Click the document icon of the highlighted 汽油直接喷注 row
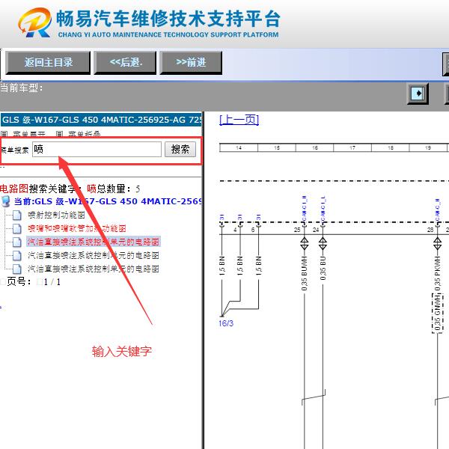449x449 pixels. coord(17,242)
